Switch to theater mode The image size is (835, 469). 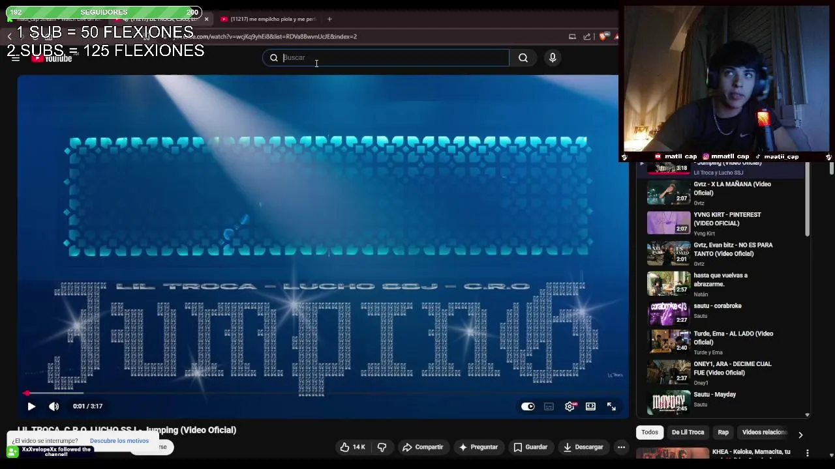click(590, 406)
